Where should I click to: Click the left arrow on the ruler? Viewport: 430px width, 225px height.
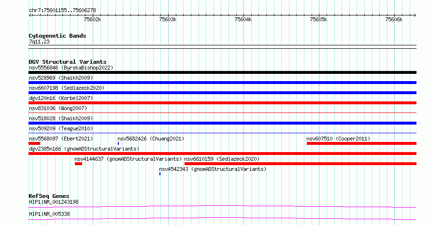pyautogui.click(x=30, y=15)
